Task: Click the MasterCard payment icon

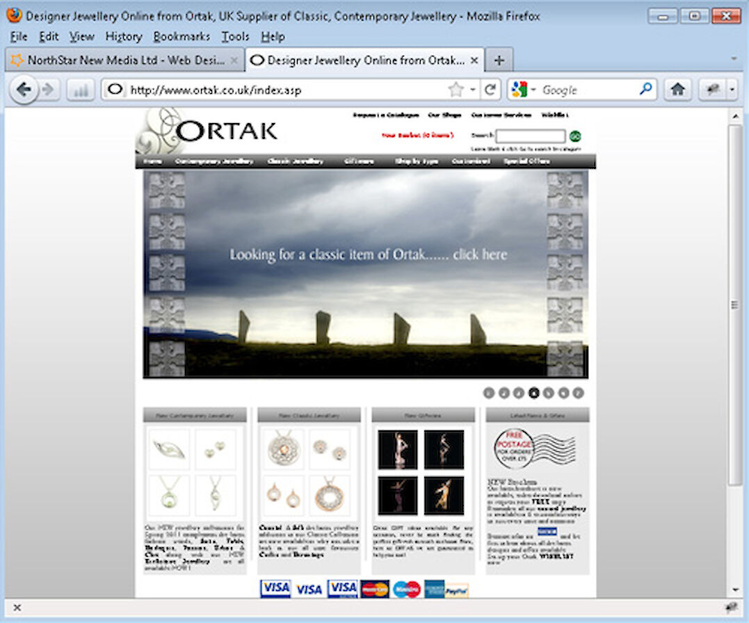Action: pyautogui.click(x=374, y=590)
